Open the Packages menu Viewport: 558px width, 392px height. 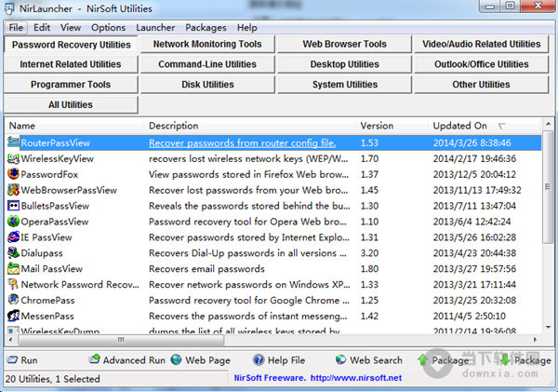pos(206,27)
